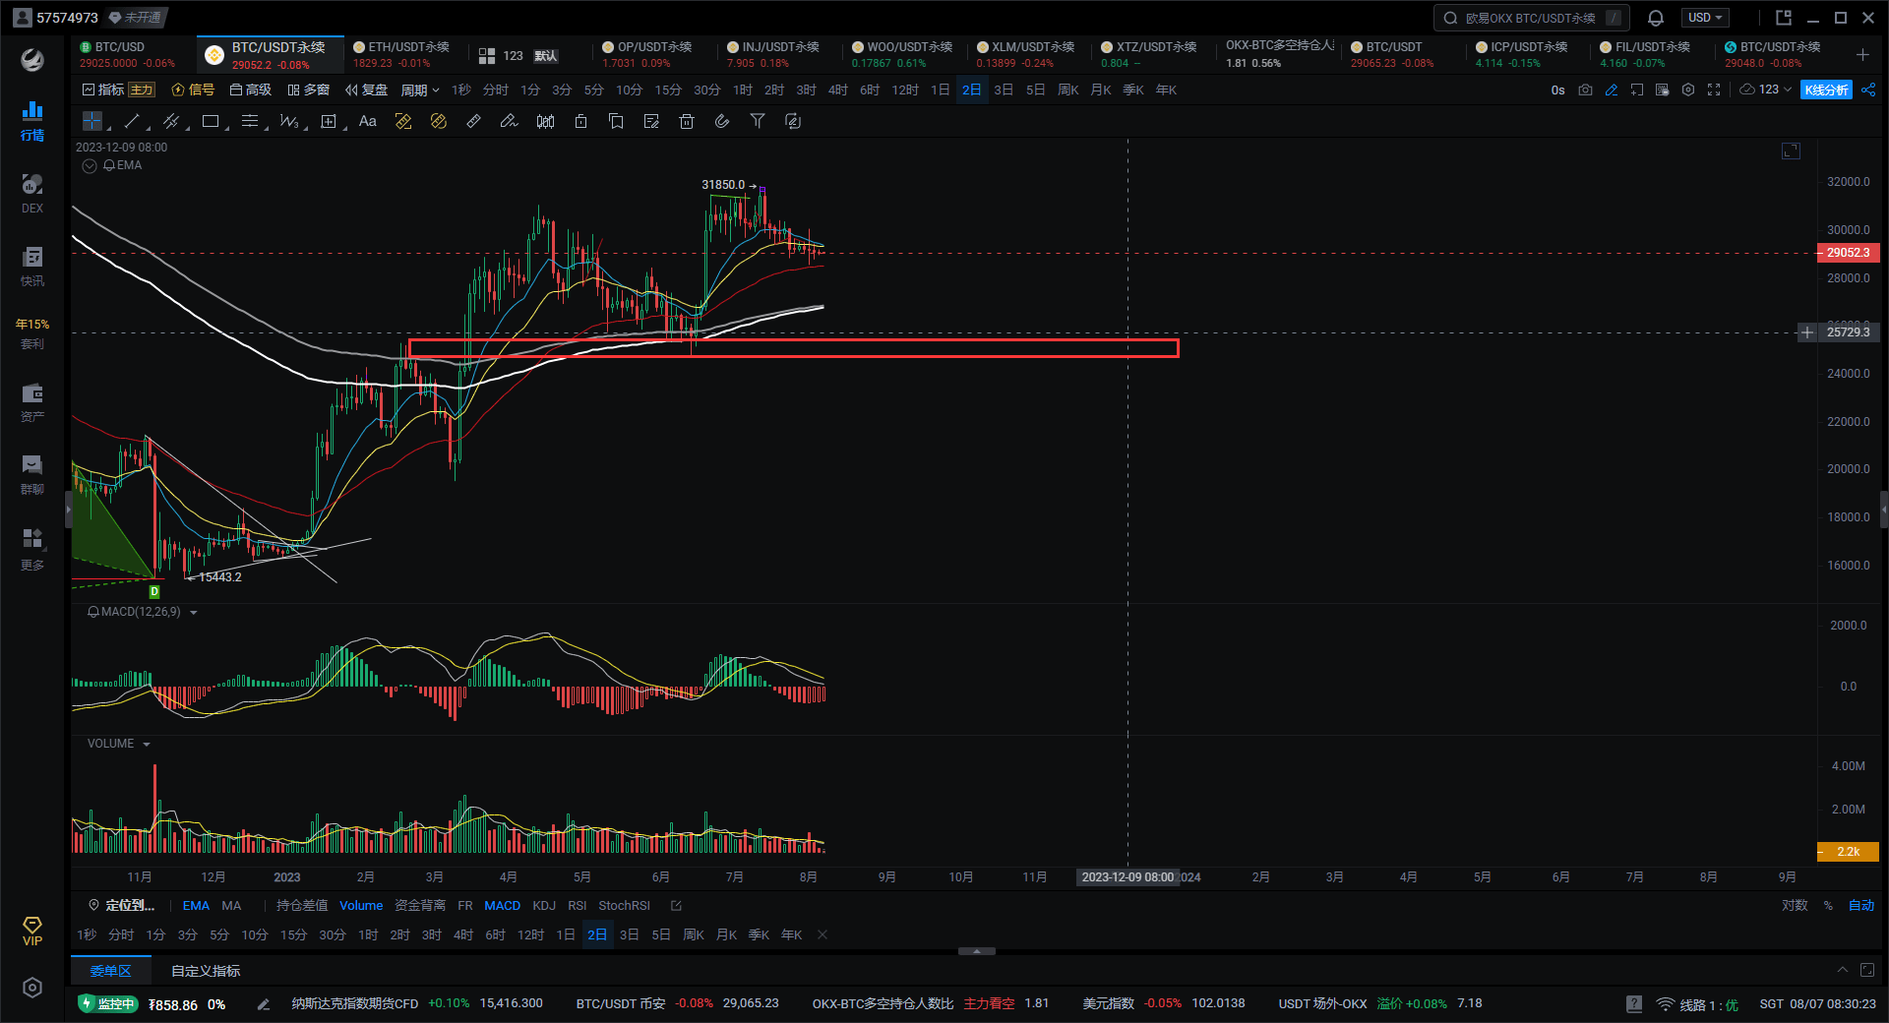Open the 周期 period dropdown
This screenshot has height=1023, width=1889.
419,90
